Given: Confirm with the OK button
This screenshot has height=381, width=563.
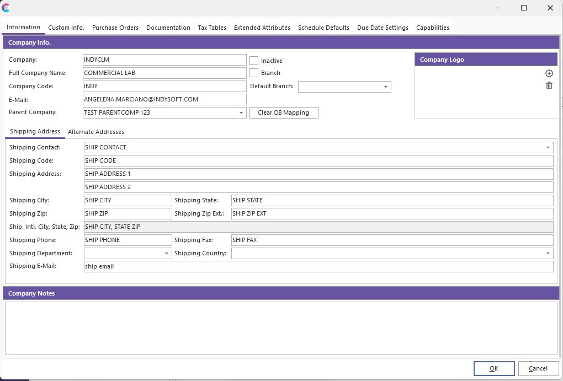Looking at the screenshot, I should 493,368.
